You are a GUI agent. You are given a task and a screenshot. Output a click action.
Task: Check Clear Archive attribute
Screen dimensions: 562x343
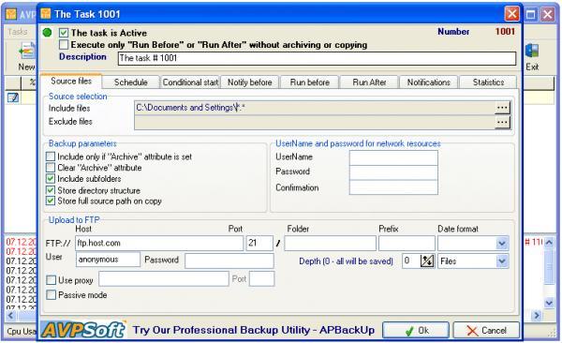pyautogui.click(x=51, y=168)
